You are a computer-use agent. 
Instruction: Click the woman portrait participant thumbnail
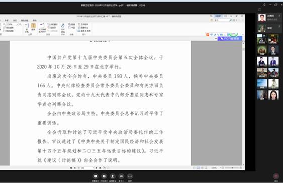(273, 95)
